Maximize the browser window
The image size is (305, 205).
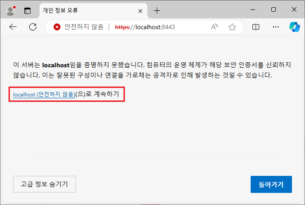274,9
